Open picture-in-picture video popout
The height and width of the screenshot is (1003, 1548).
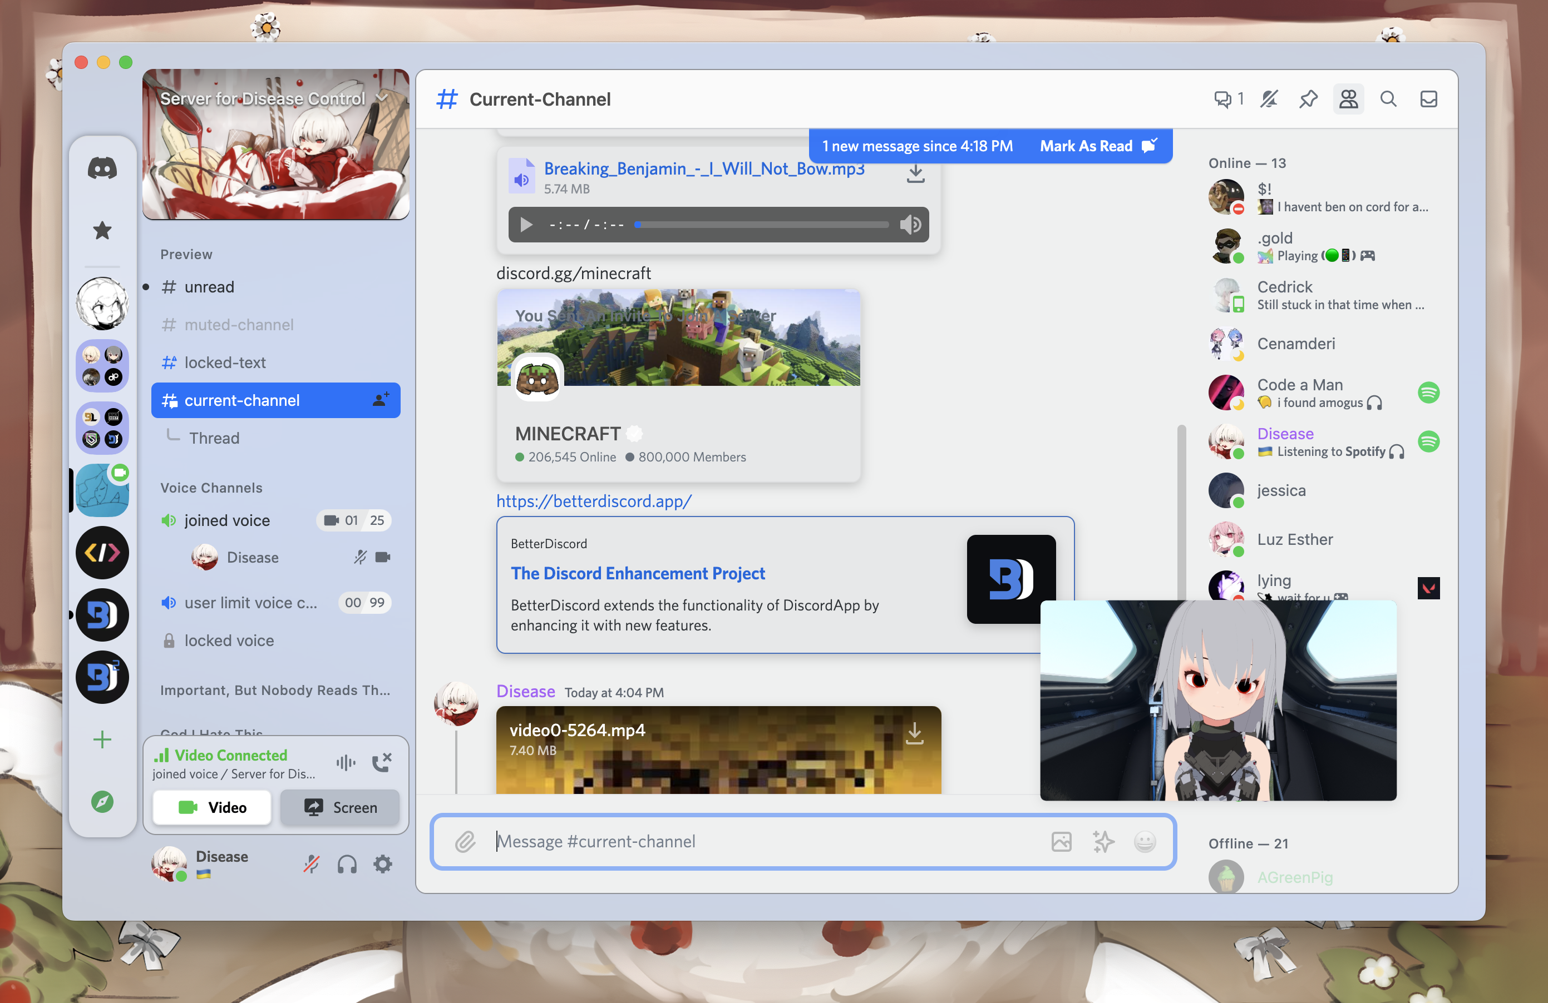point(1218,700)
